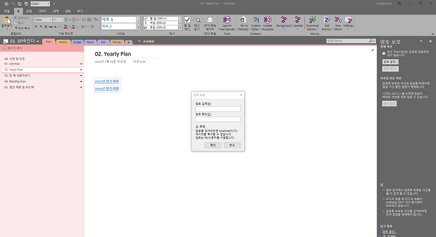Click the Calendar macro icon
Screen dimensions: 436x237
[297, 19]
